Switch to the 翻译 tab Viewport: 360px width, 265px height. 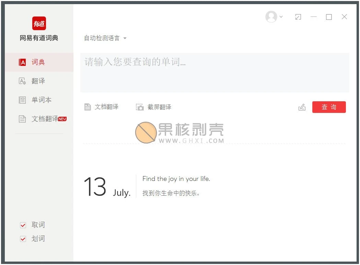[x=39, y=81]
